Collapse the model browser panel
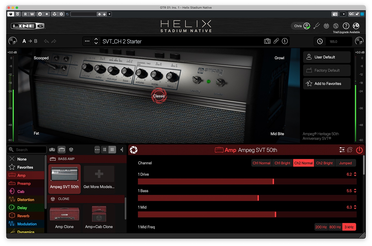Viewport: 372px width, 246px height. (x=122, y=150)
